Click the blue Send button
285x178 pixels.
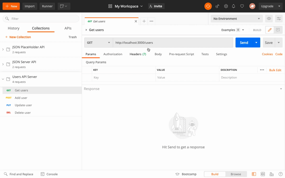pyautogui.click(x=244, y=43)
